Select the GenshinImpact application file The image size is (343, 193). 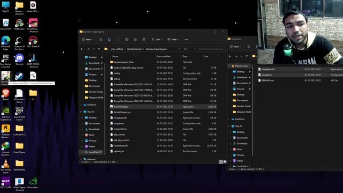(x=163, y=107)
